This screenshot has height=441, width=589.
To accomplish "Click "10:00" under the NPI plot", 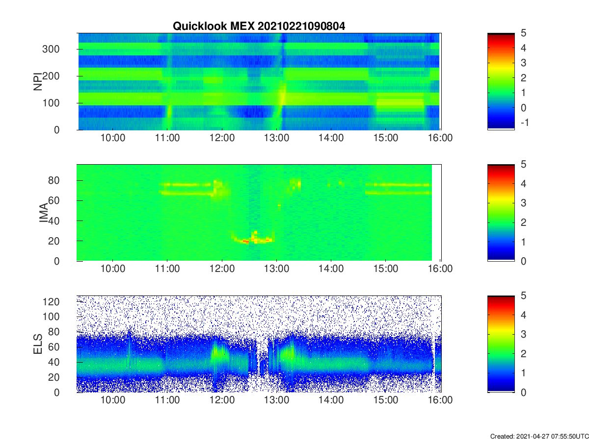I will tap(113, 138).
